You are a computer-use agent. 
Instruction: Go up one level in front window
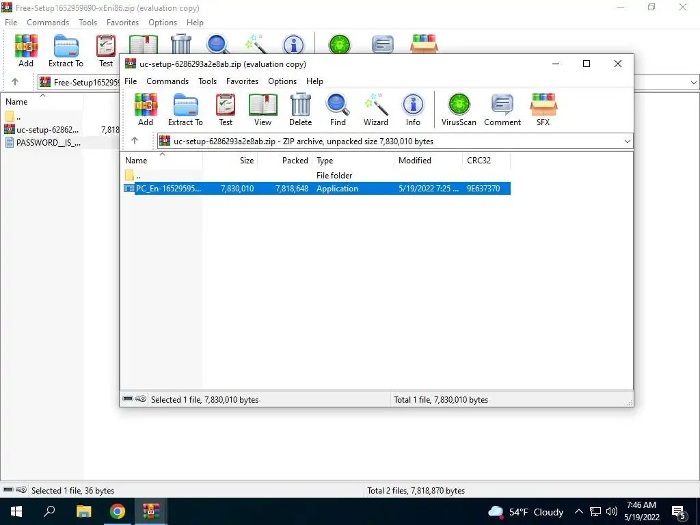pos(135,141)
